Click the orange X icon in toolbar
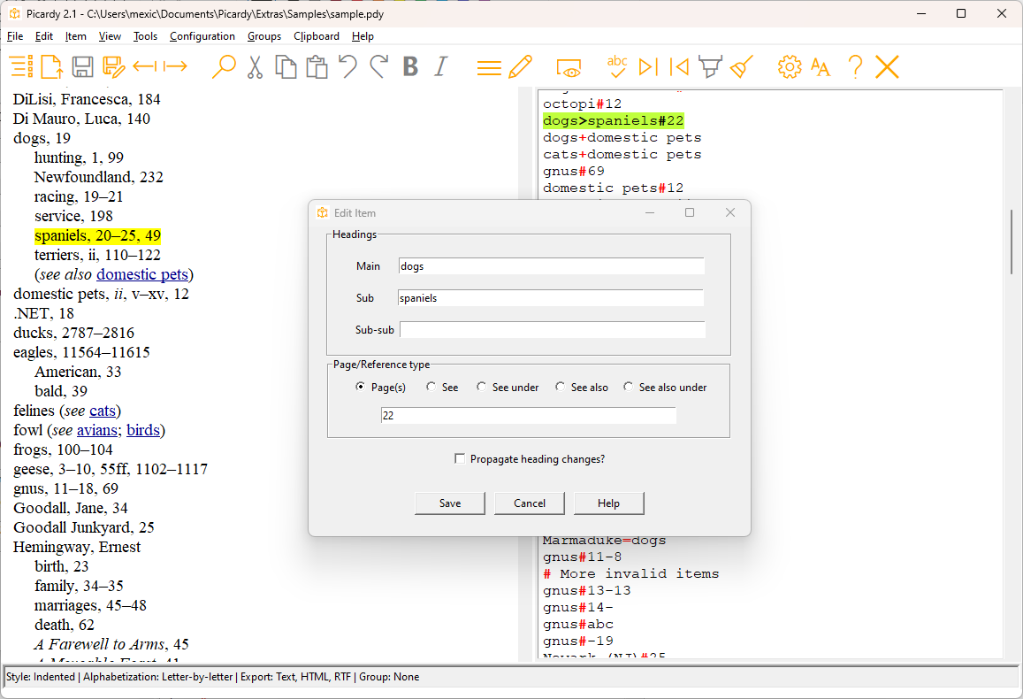The image size is (1023, 699). (888, 66)
